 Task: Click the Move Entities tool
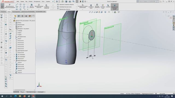pos(64,9)
